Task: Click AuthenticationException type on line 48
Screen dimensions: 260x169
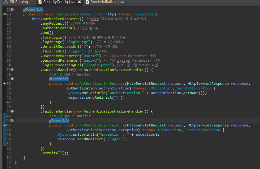Action: (91, 130)
